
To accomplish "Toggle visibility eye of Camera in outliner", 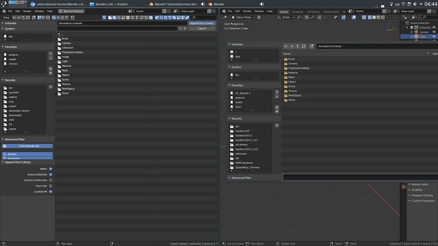I will [x=434, y=32].
